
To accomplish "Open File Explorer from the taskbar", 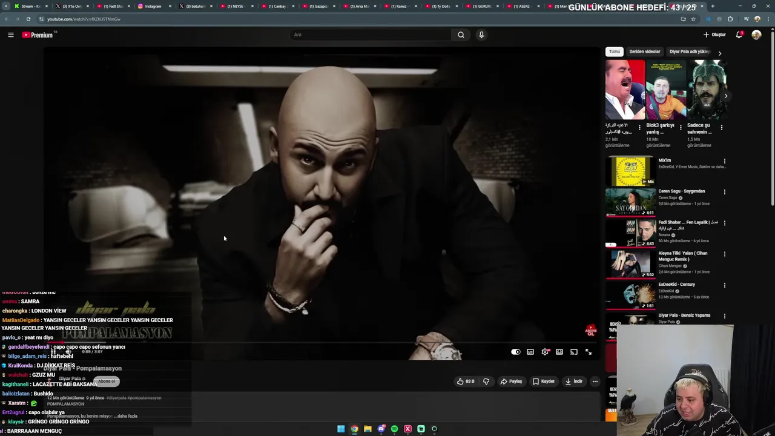I will tap(368, 429).
